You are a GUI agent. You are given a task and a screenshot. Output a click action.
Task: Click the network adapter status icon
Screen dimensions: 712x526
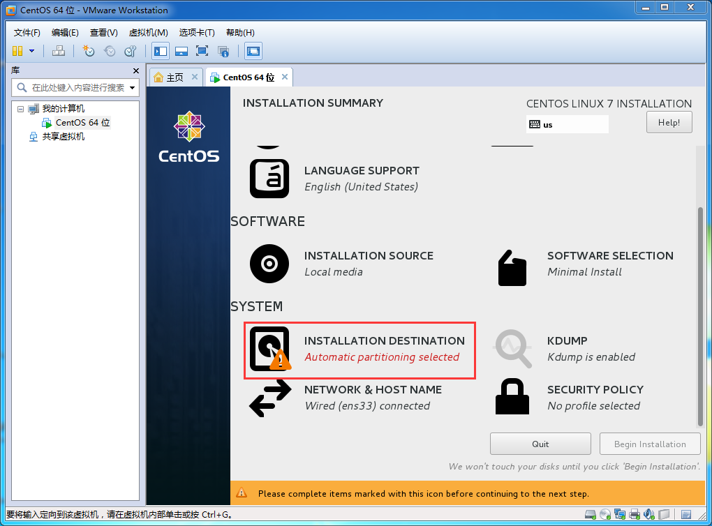(620, 515)
